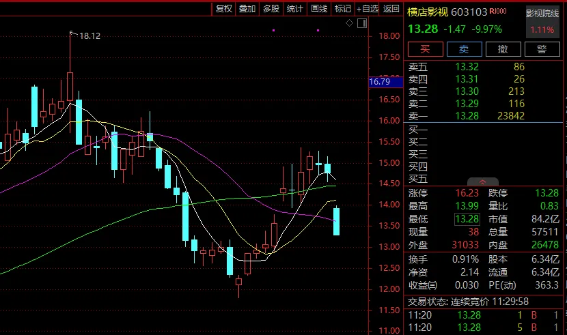Collapse the order book with chevron handle
The image size is (567, 335).
(483, 183)
